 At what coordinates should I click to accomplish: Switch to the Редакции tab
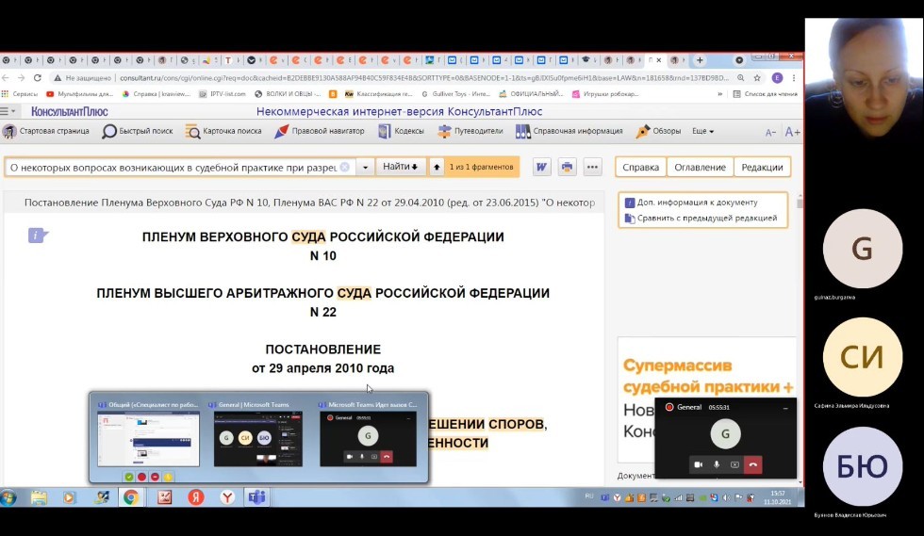point(762,168)
